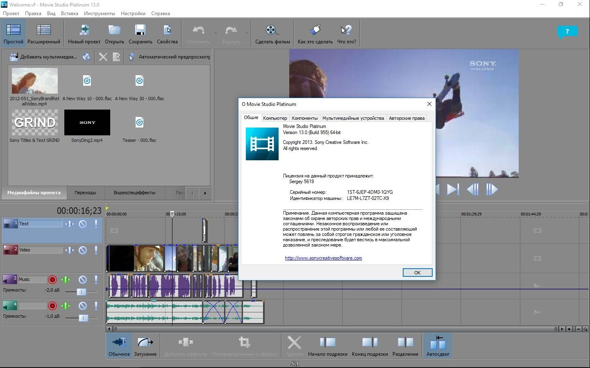
Task: Toggle Автосдвиг auto ripple
Action: [438, 346]
